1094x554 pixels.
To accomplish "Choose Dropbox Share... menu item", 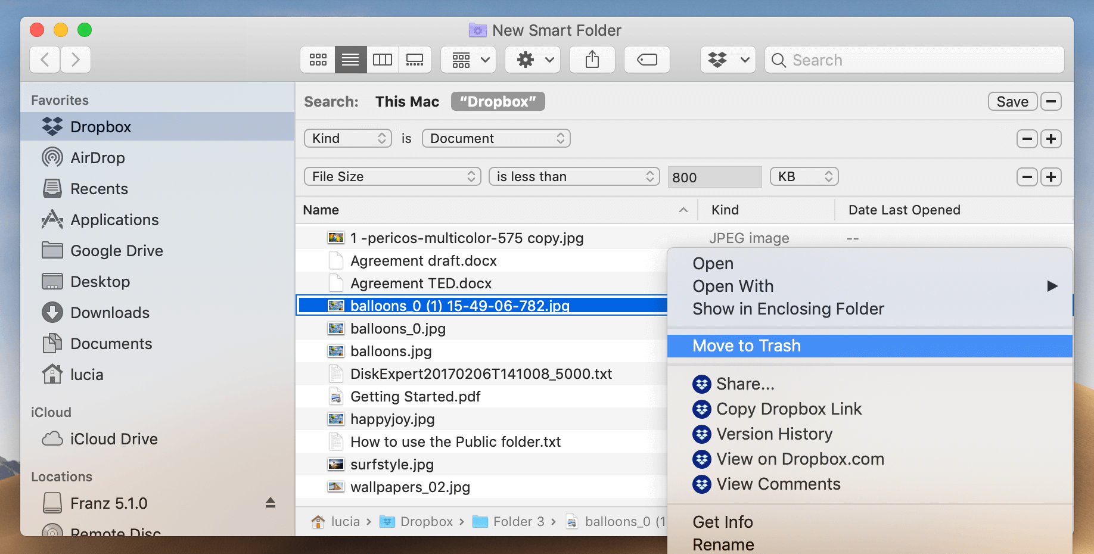I will pos(870,384).
